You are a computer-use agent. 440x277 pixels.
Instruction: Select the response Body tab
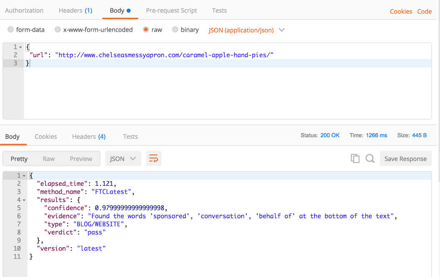coord(12,137)
